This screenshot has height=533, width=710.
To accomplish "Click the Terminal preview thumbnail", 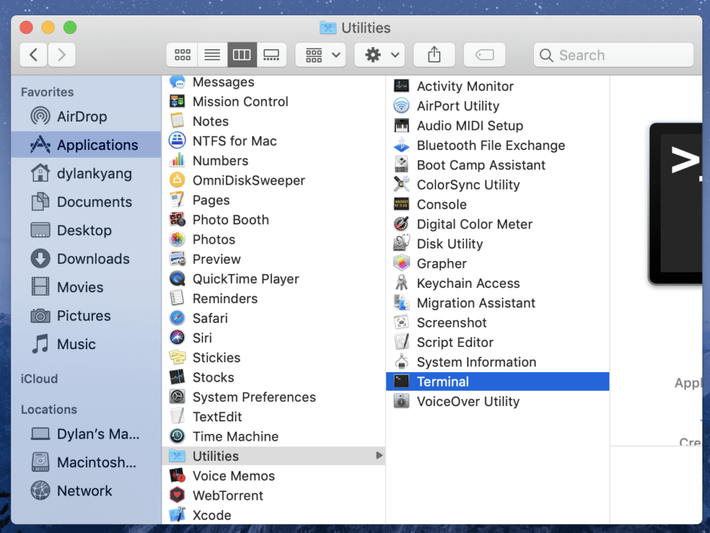I will click(x=675, y=203).
